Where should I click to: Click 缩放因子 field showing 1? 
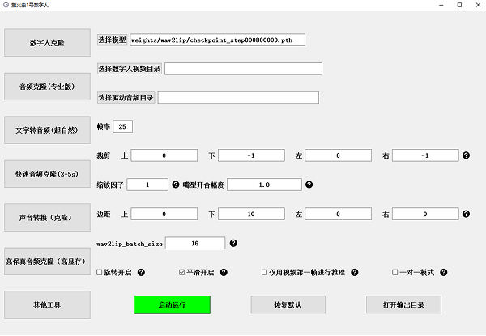point(147,185)
